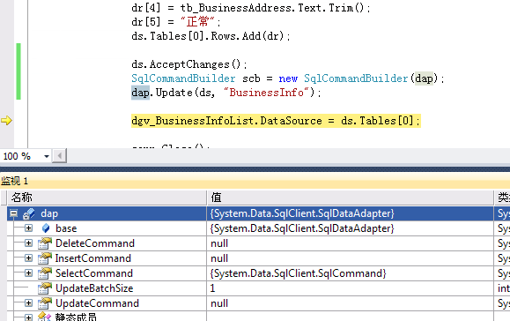Image resolution: width=510 pixels, height=321 pixels.
Task: Select the SelectCommand row label
Action: click(x=94, y=273)
